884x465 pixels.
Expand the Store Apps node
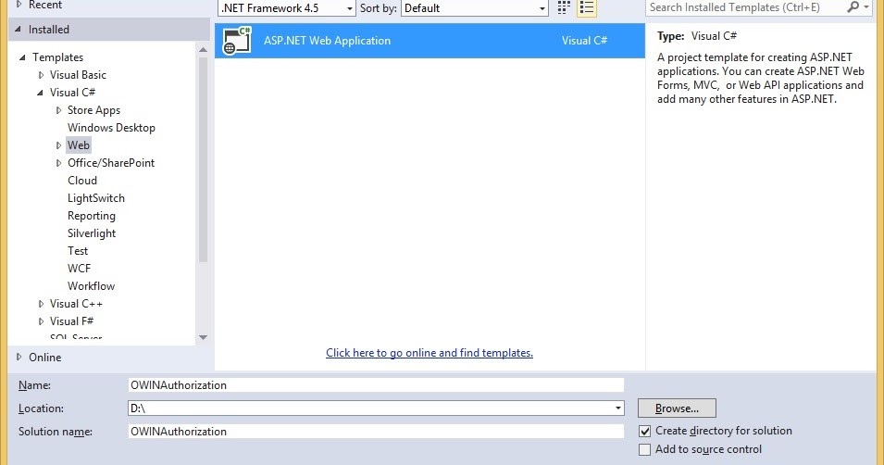point(58,110)
